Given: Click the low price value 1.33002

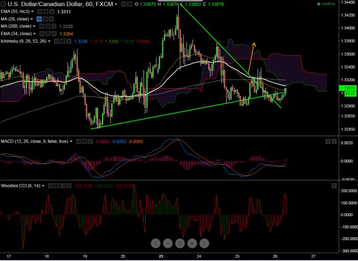Looking at the screenshot, I should coord(193,4).
